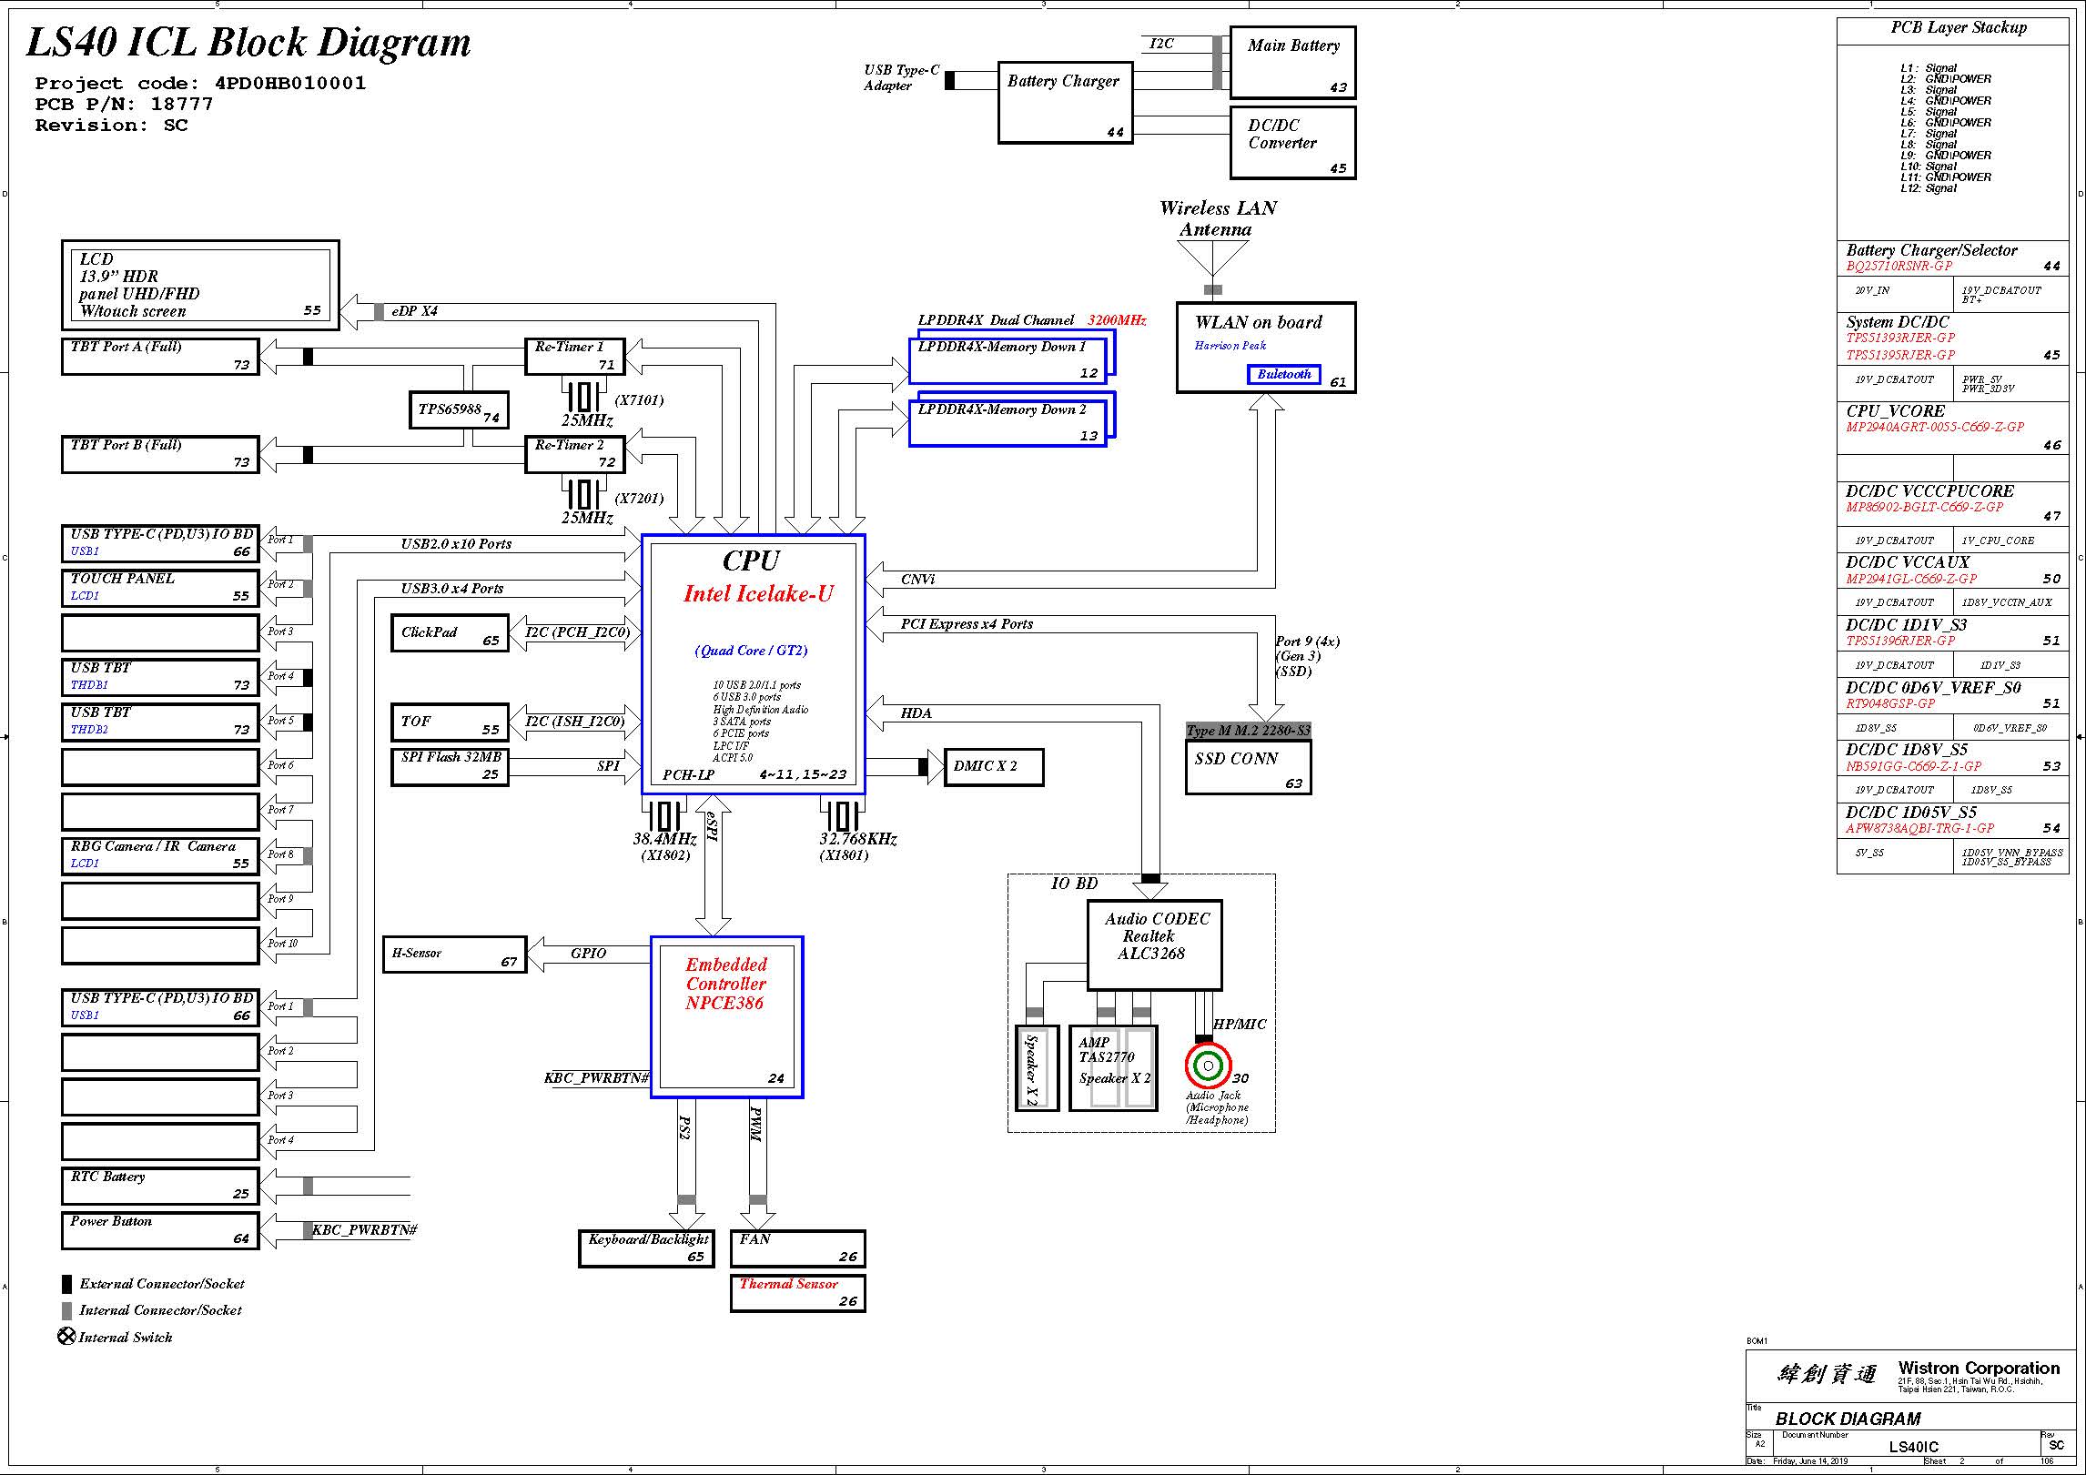Screen dimensions: 2086x1475
Task: Click the APW8738AQBI-TRG-1-GP part number
Action: pos(1919,829)
